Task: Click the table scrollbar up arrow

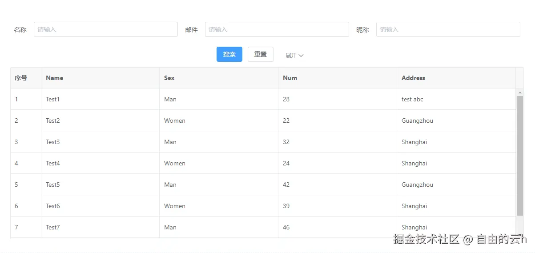Action: click(x=520, y=92)
